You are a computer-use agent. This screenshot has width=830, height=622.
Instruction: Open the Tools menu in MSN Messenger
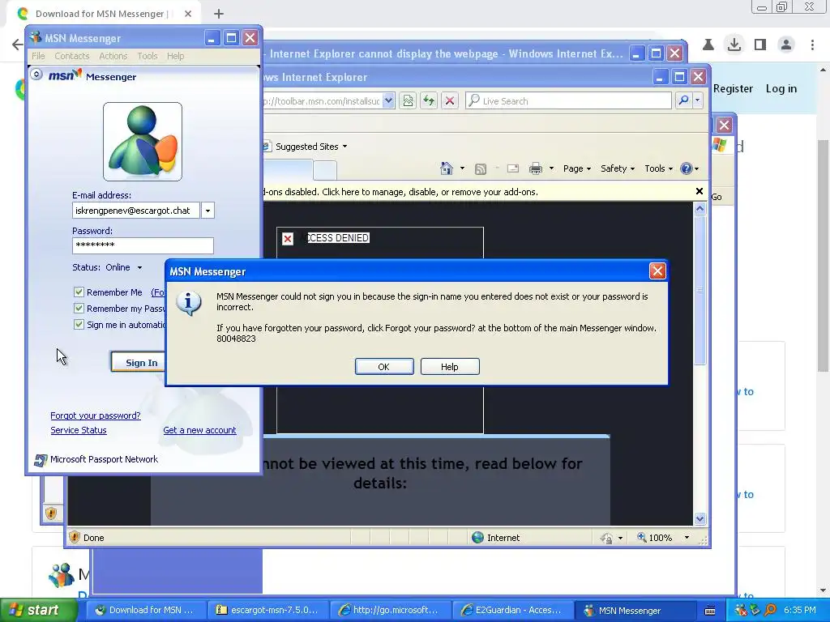[148, 56]
